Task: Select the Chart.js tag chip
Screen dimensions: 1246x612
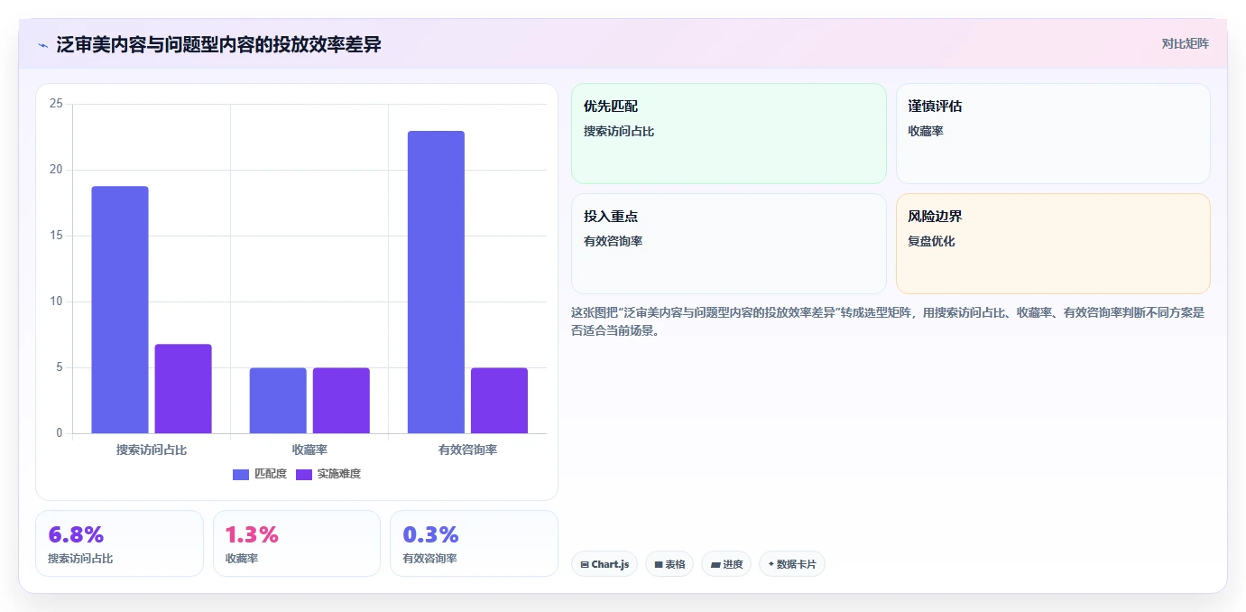Action: [x=605, y=564]
